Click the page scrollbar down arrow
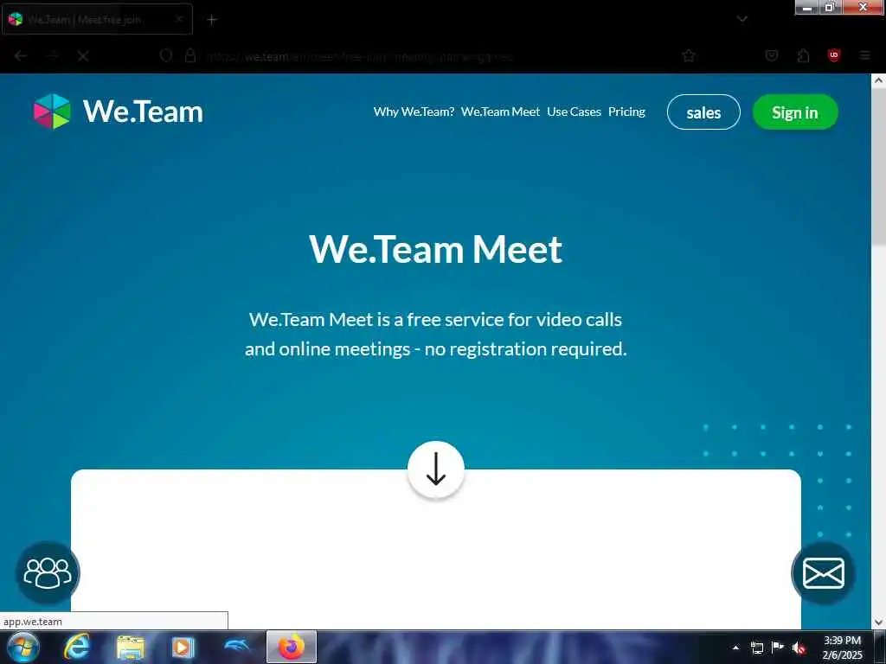The width and height of the screenshot is (886, 664). click(878, 622)
